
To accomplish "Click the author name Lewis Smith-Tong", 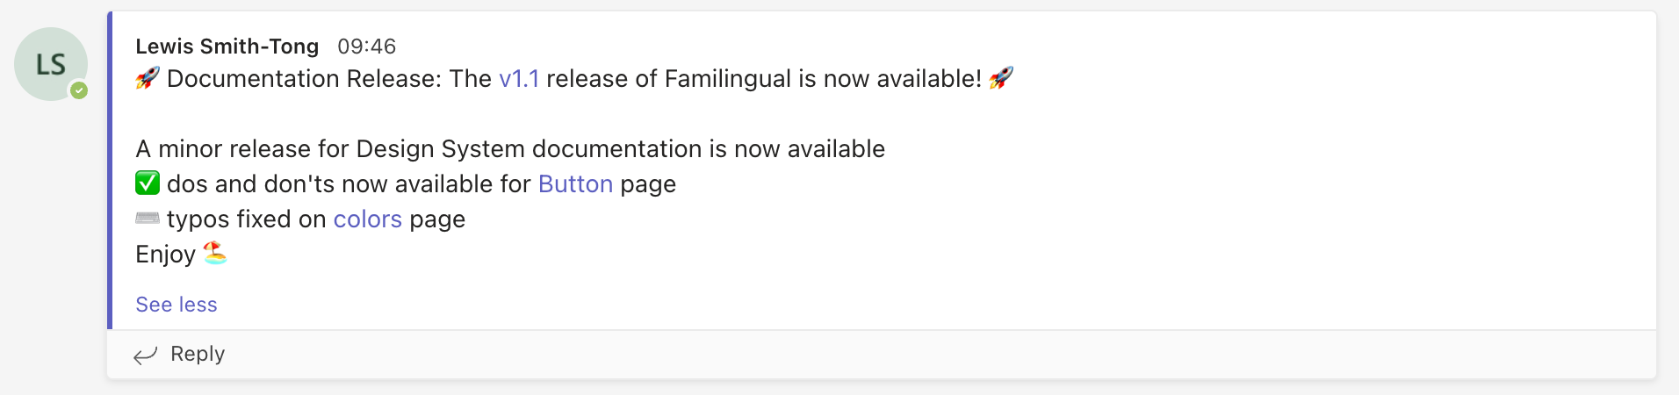I will click(x=227, y=46).
